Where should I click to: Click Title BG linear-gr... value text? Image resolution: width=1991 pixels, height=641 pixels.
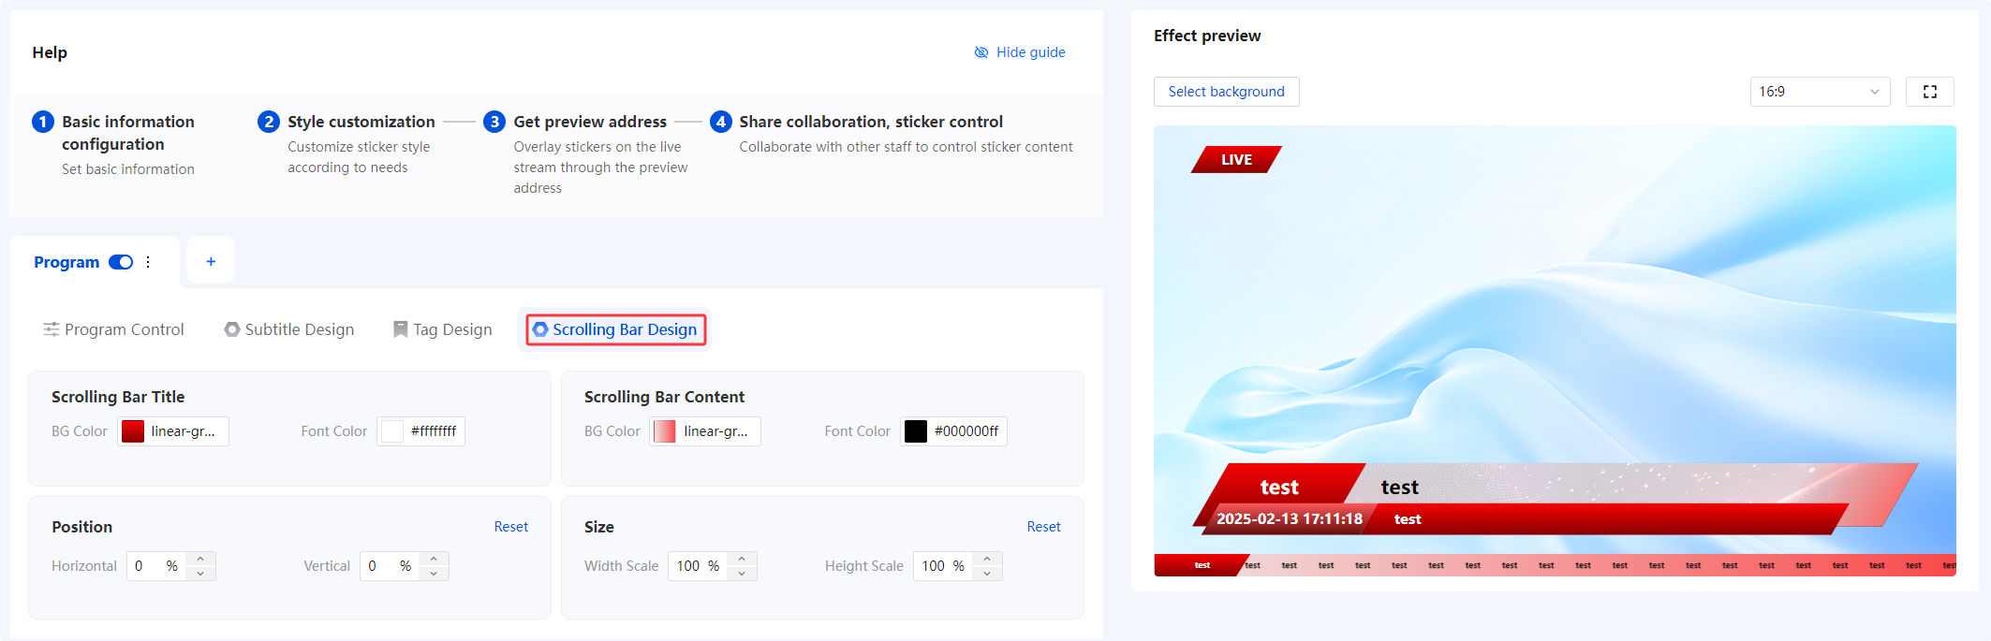pos(183,431)
